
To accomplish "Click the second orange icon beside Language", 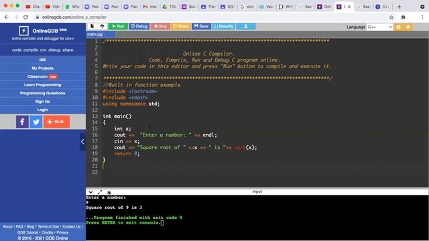I will [408, 27].
